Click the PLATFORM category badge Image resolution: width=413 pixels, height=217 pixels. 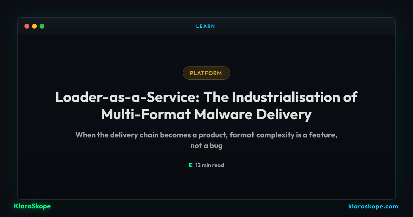[206, 73]
